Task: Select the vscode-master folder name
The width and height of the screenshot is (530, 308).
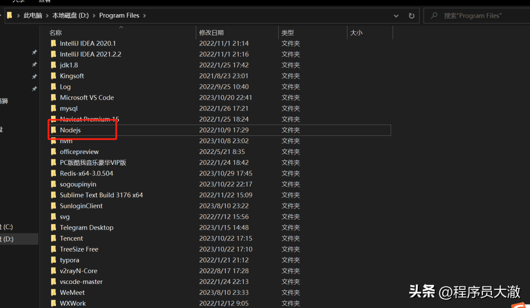Action: click(x=81, y=282)
